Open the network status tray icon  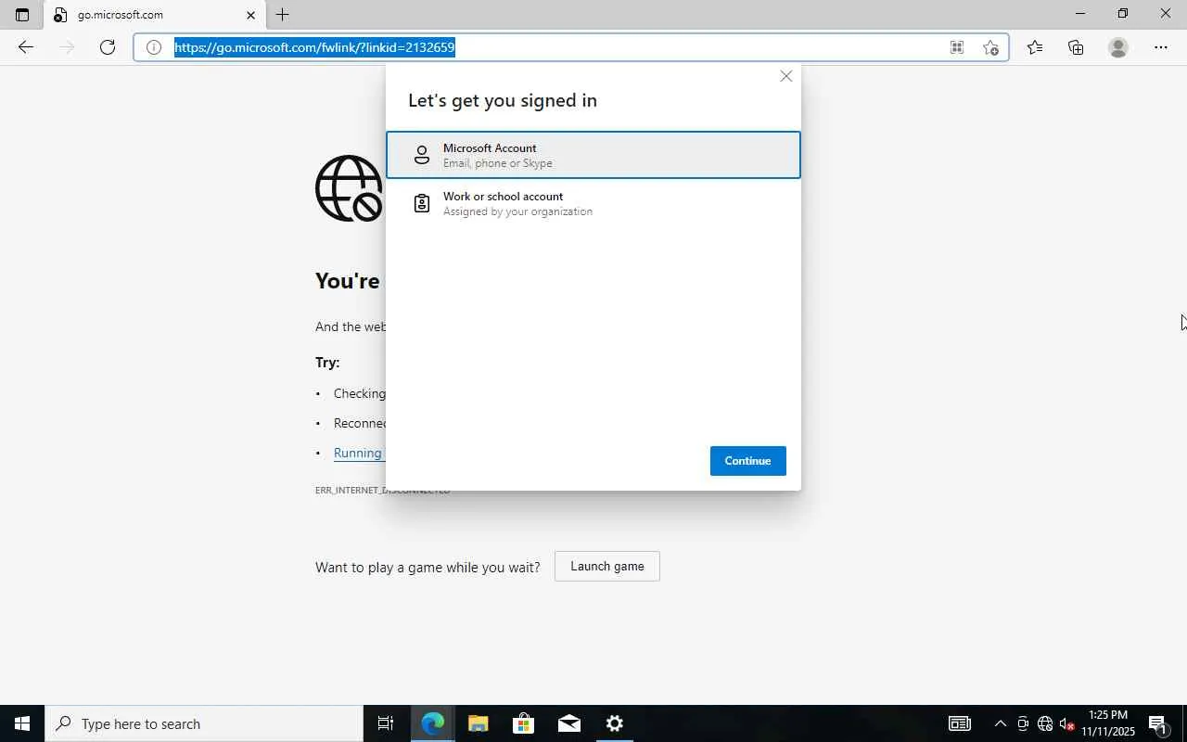point(1045,723)
